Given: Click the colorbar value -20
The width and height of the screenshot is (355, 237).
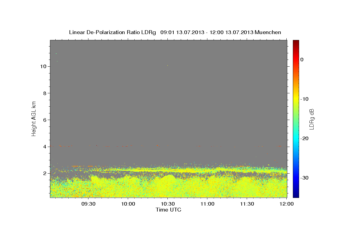Looking at the screenshot, I should [x=304, y=138].
